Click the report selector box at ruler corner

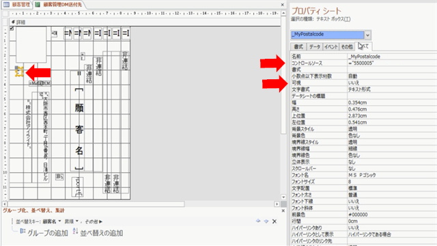tap(5, 14)
